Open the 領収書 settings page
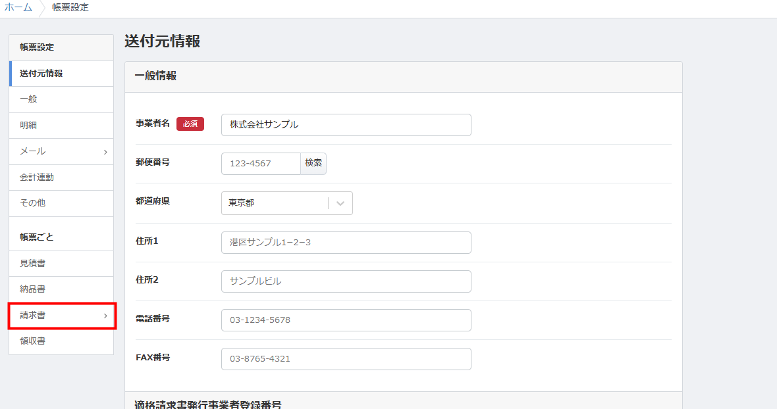 (x=33, y=341)
